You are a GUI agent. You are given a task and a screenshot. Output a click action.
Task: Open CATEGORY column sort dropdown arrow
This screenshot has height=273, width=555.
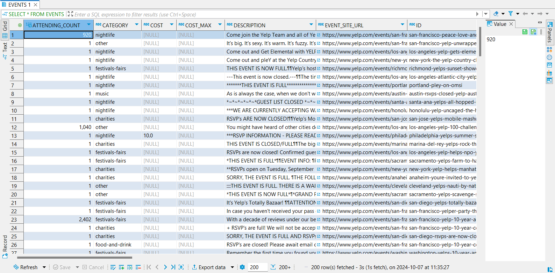click(x=136, y=25)
